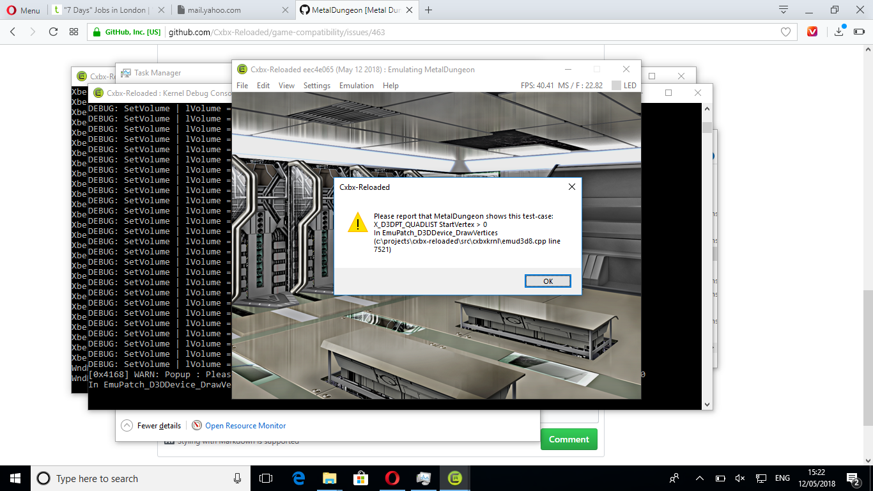873x491 pixels.
Task: Launch Microsoft Edge from the taskbar
Action: pyautogui.click(x=298, y=478)
